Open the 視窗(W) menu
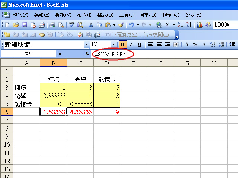 pyautogui.click(x=171, y=15)
